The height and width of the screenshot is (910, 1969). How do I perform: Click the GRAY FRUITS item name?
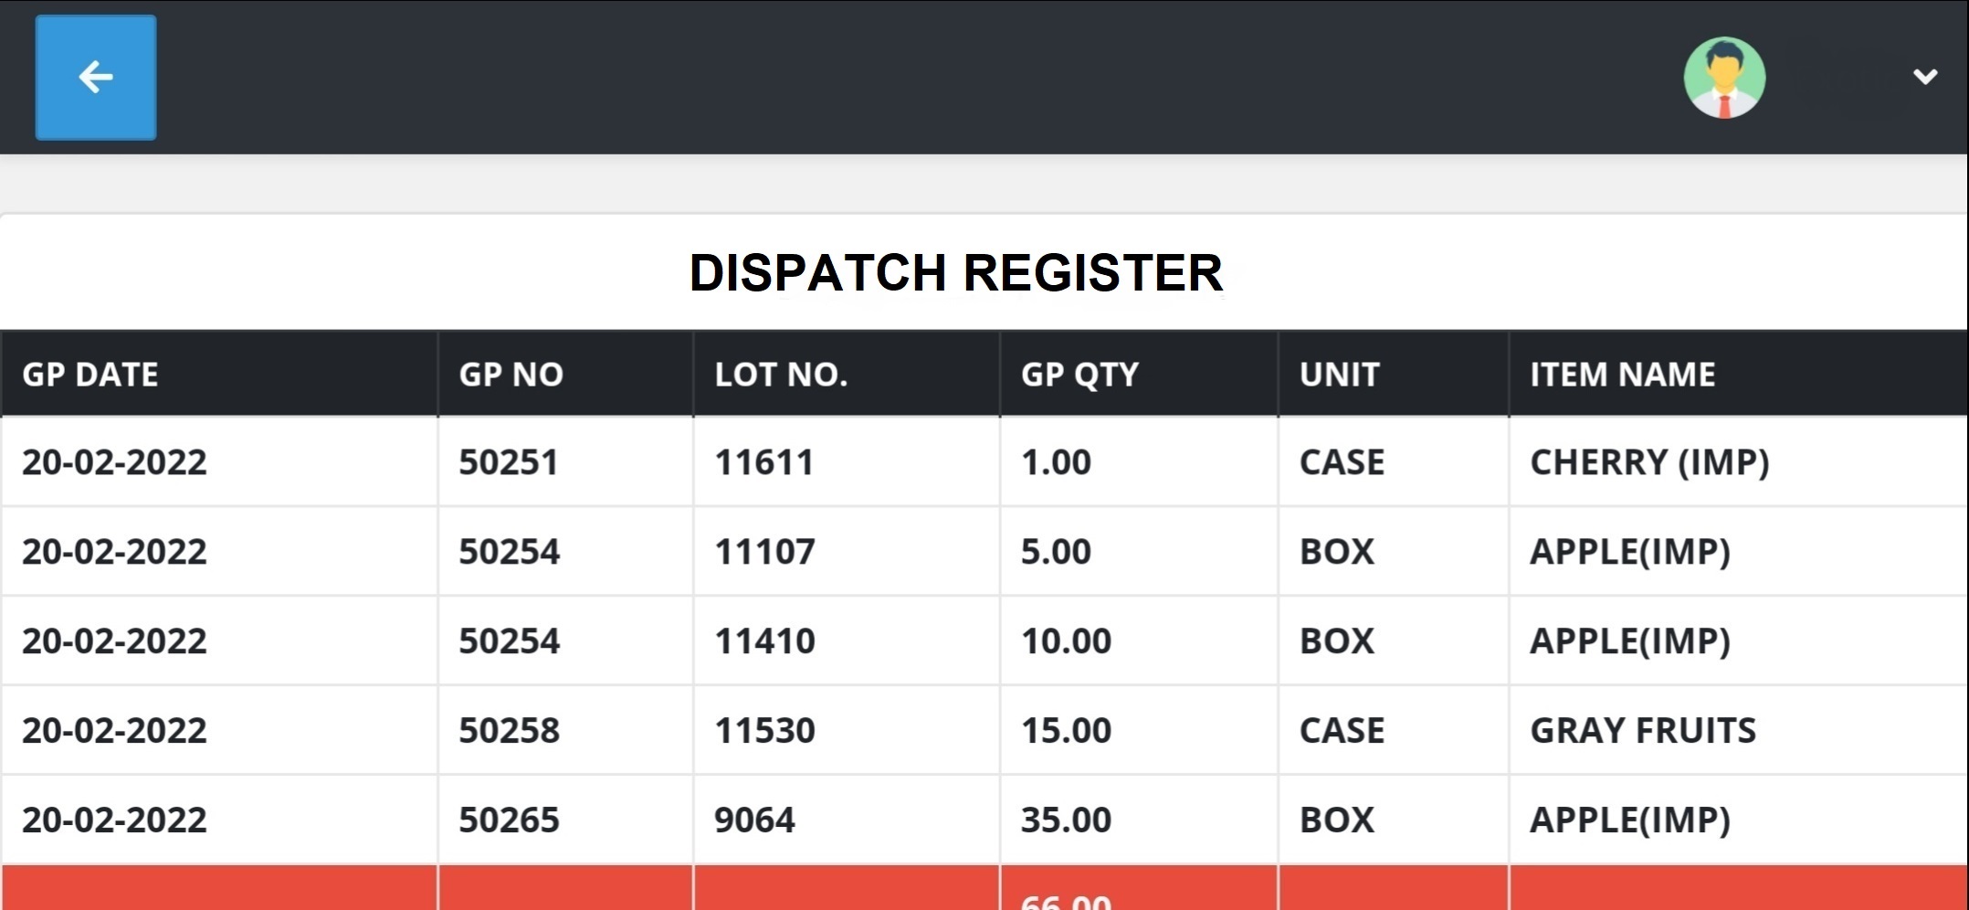[x=1642, y=731]
